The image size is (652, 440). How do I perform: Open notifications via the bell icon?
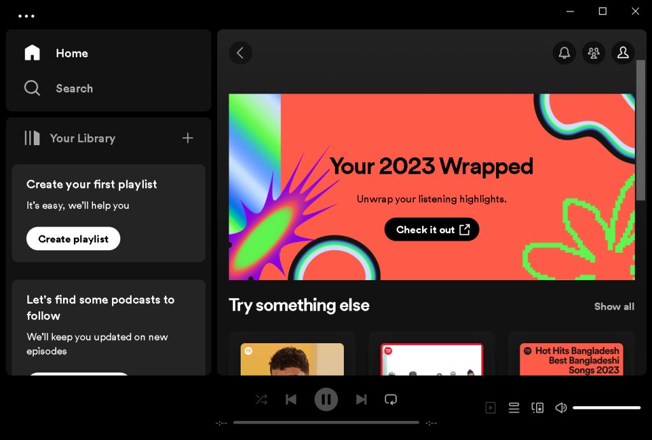pos(564,53)
